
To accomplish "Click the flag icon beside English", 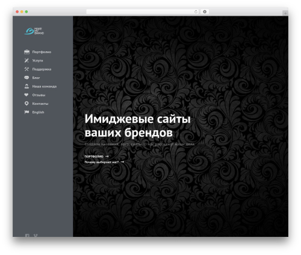I will click(26, 112).
